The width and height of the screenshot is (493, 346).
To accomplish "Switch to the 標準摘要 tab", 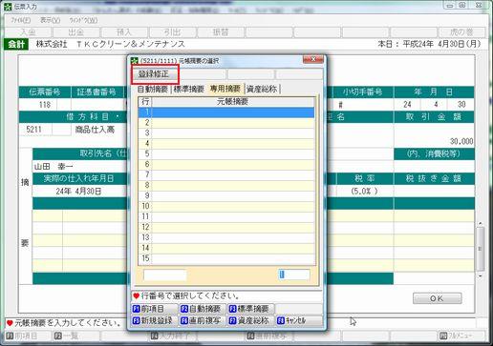I will [188, 89].
